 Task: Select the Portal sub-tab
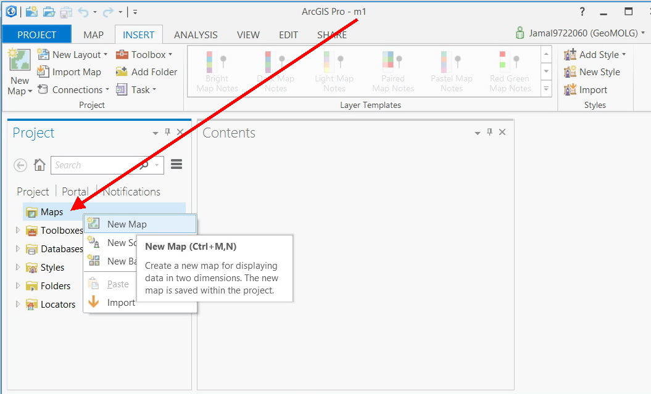(x=75, y=192)
